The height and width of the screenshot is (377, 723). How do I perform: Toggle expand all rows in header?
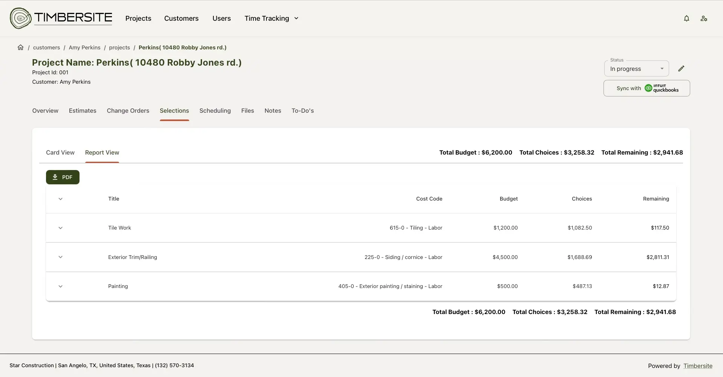(60, 199)
